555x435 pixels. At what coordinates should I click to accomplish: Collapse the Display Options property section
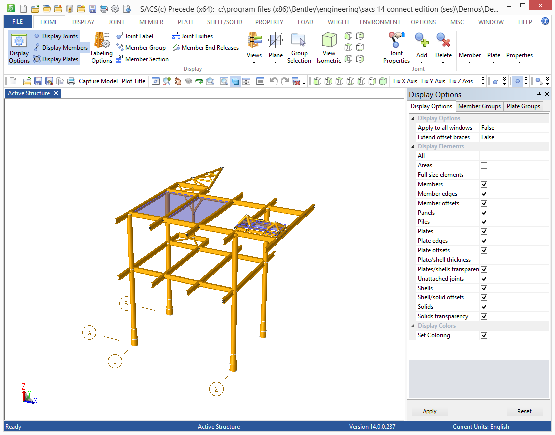click(413, 118)
